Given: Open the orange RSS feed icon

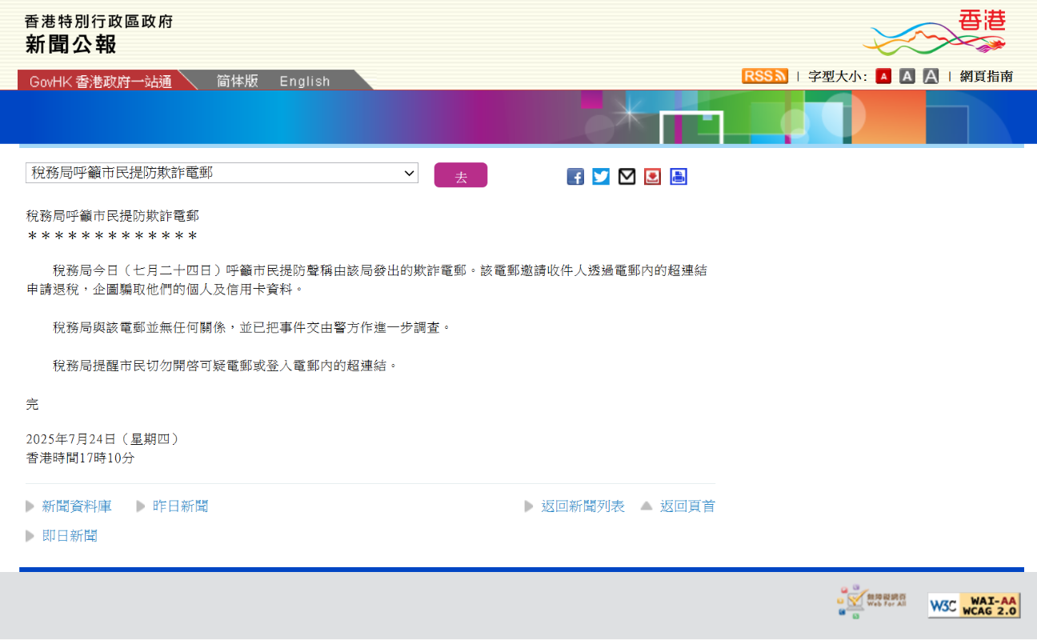Looking at the screenshot, I should (x=764, y=76).
